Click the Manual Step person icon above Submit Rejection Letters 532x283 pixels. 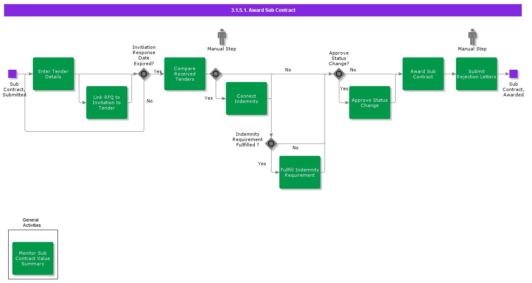pyautogui.click(x=472, y=37)
